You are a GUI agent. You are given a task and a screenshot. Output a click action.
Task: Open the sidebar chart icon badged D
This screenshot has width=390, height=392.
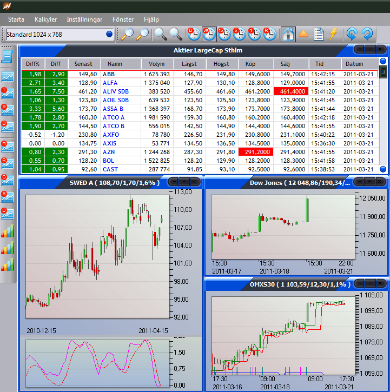[x=8, y=214]
